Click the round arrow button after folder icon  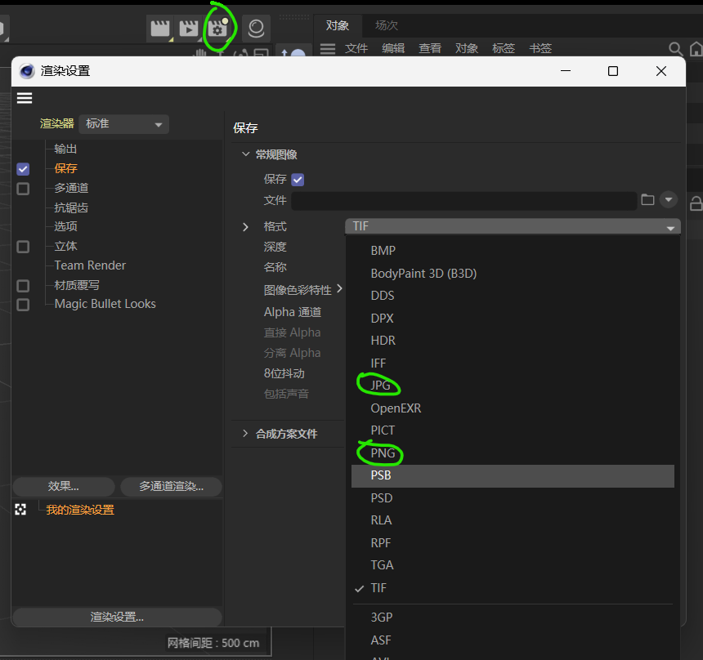[x=669, y=199]
